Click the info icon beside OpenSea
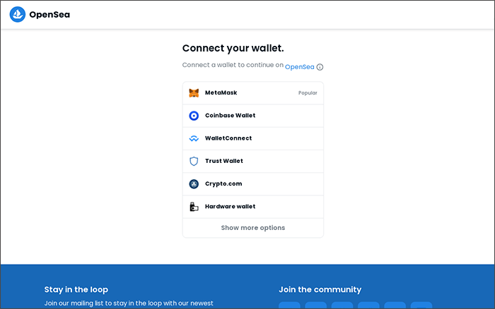Viewport: 495px width, 309px height. coord(320,67)
